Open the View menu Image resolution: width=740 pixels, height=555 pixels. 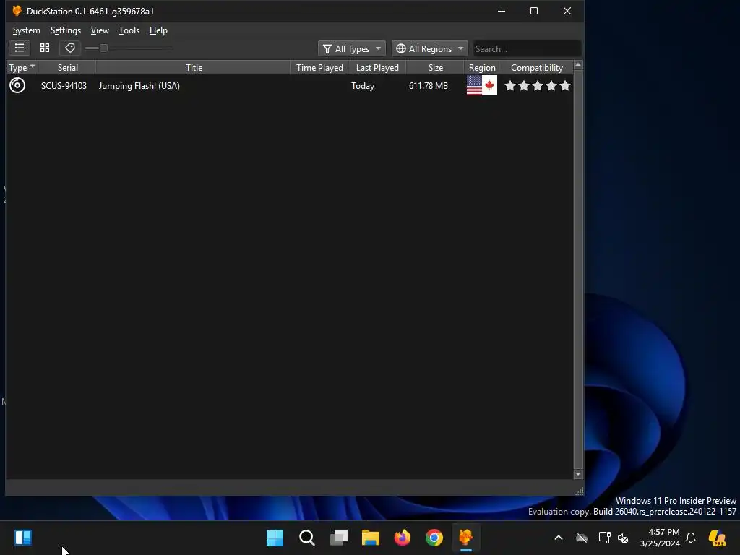coord(100,30)
